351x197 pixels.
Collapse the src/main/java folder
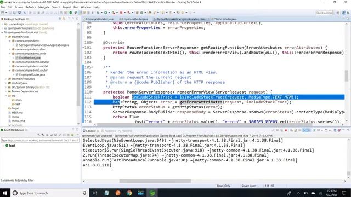click(6, 37)
